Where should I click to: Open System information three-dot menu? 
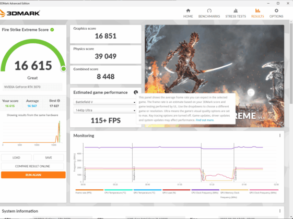click(280, 211)
